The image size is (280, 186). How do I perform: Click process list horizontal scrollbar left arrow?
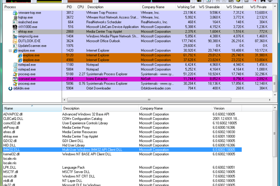click(65, 100)
